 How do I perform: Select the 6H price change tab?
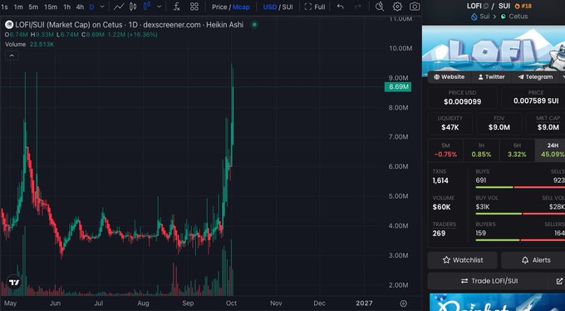[517, 150]
